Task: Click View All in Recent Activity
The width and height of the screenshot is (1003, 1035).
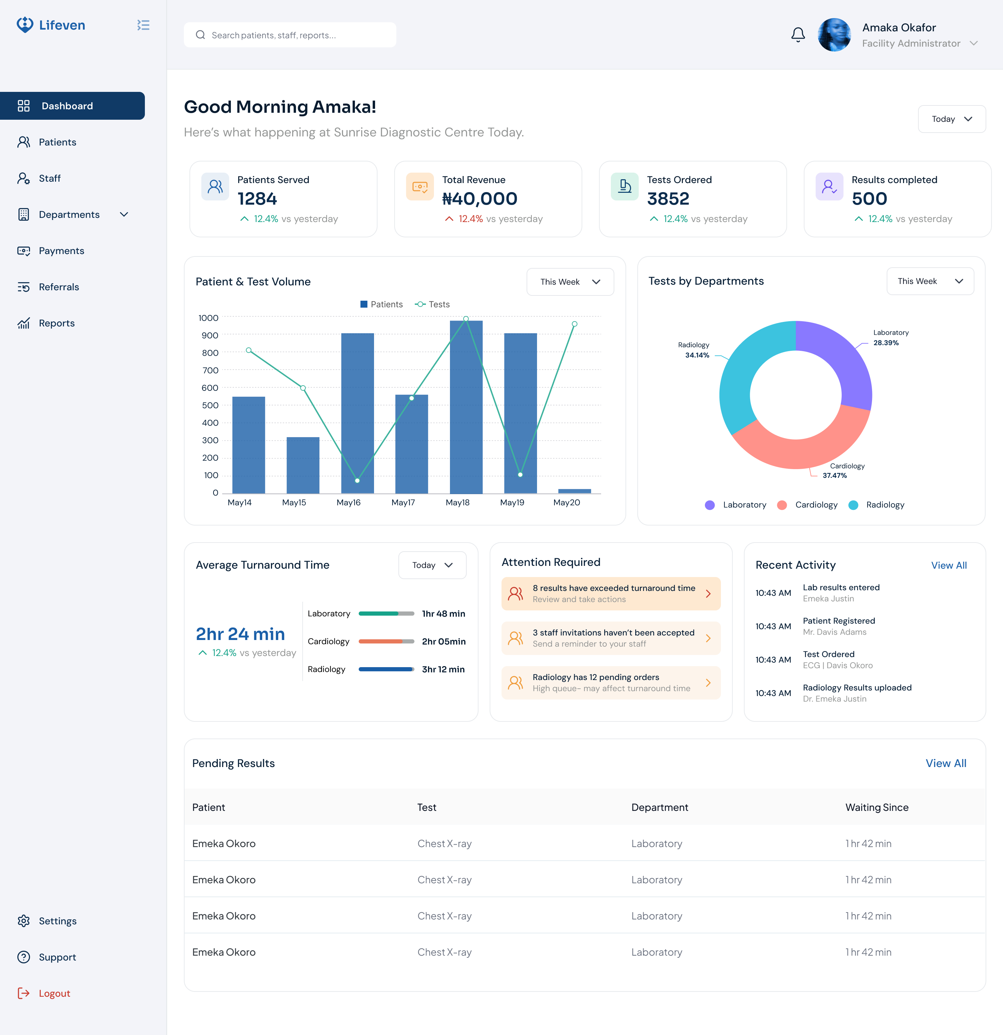Action: (x=949, y=565)
